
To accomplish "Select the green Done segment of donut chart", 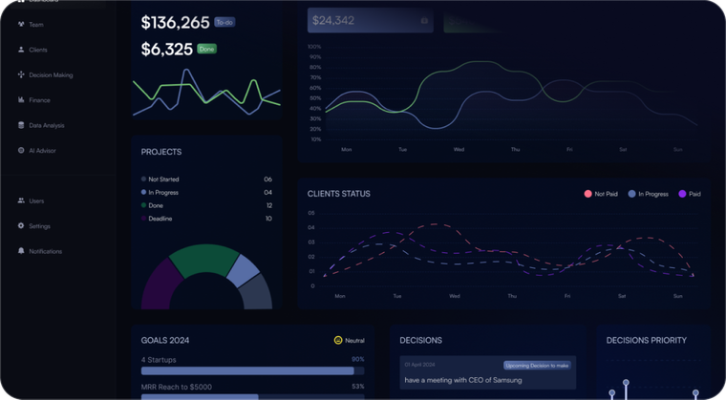I will pos(201,259).
